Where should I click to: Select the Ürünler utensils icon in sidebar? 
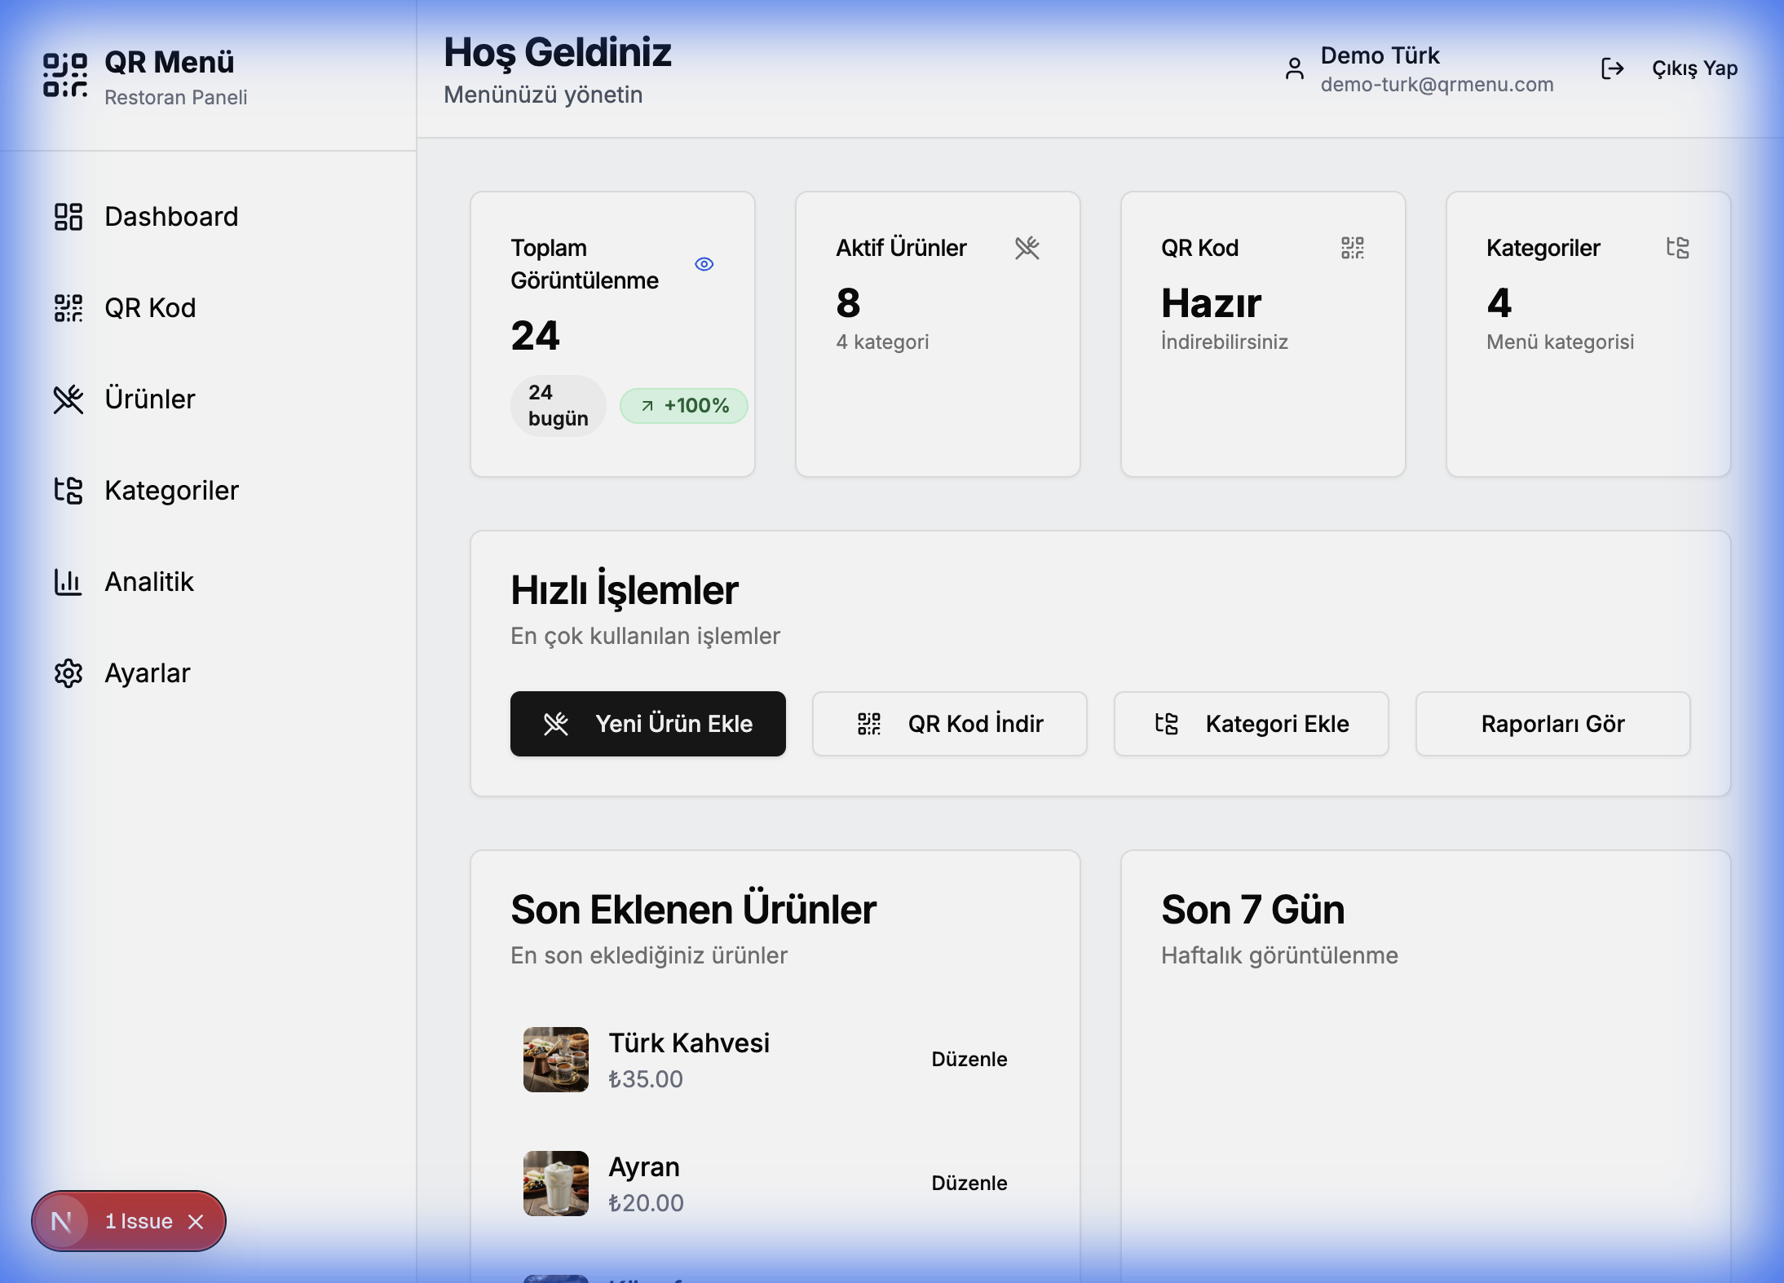pyautogui.click(x=68, y=399)
